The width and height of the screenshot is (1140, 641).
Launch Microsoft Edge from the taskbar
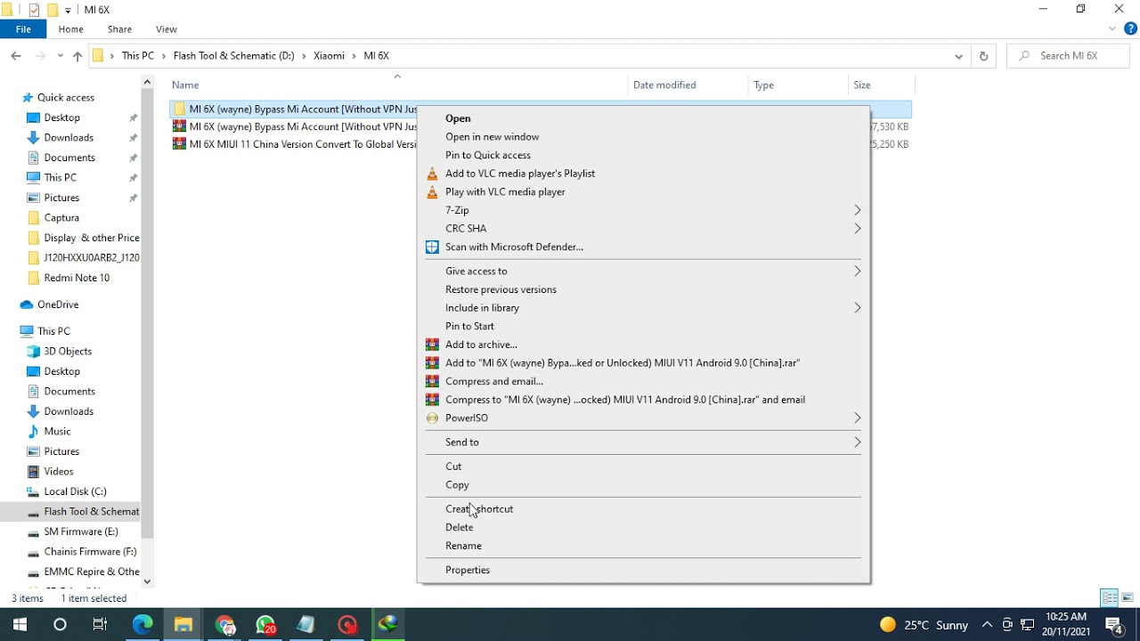tap(142, 624)
